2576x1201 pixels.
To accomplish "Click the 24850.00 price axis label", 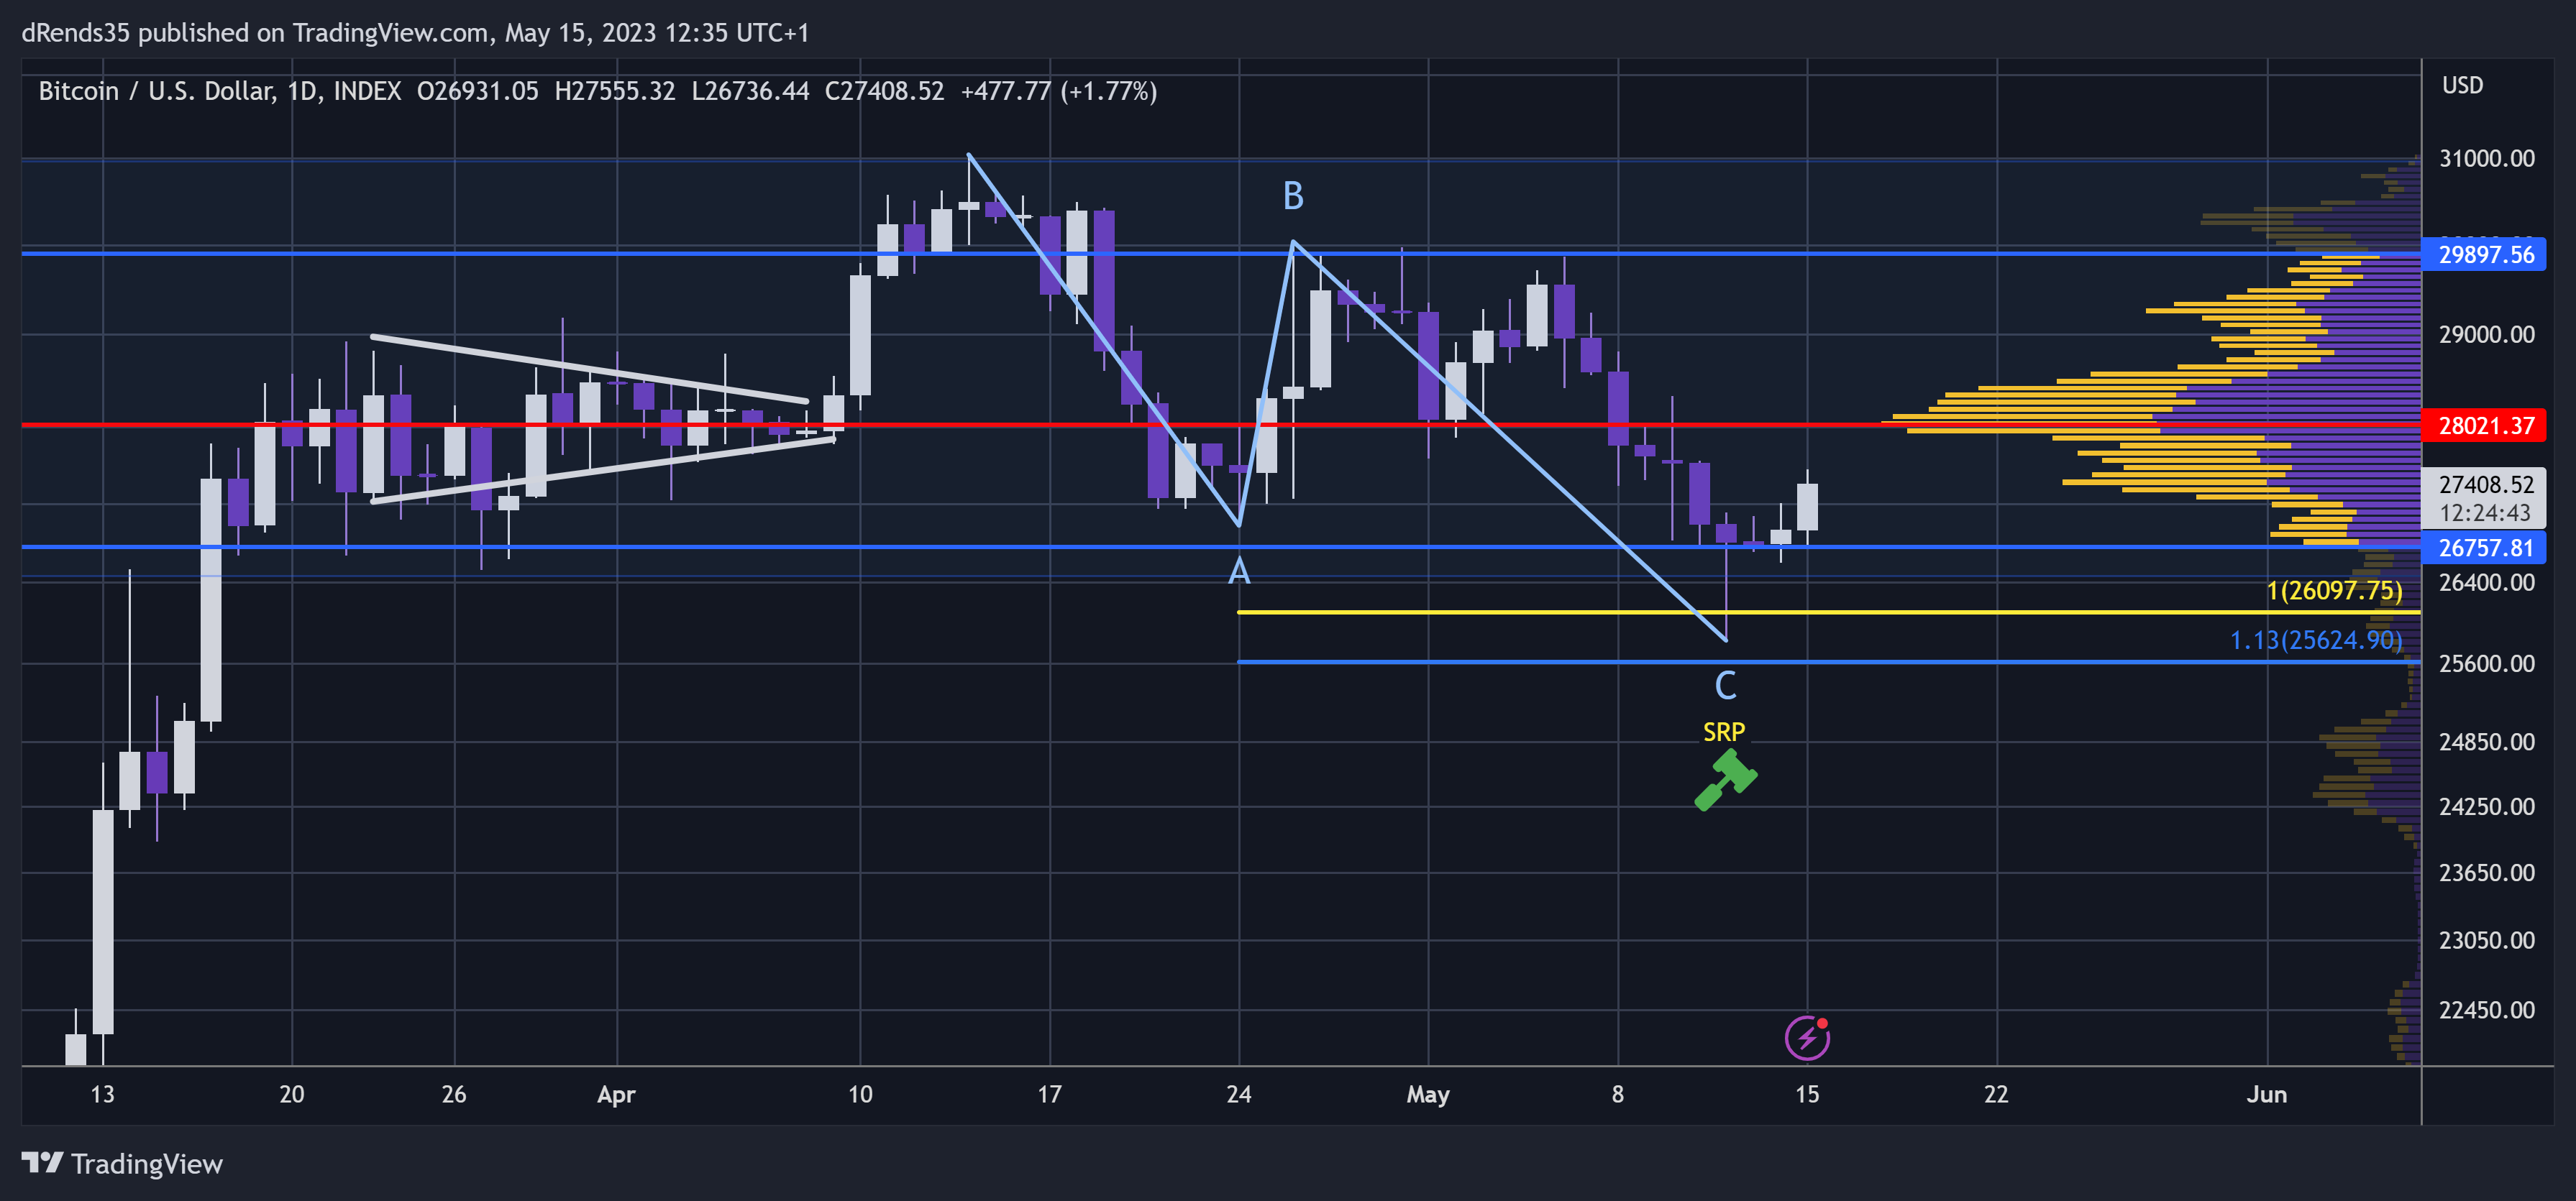I will (x=2486, y=742).
